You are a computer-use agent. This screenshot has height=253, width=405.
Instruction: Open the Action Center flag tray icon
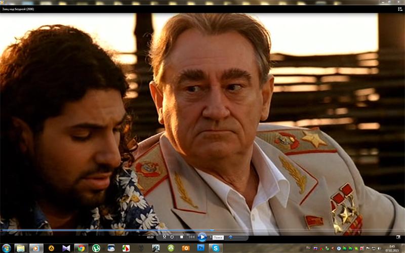point(368,248)
